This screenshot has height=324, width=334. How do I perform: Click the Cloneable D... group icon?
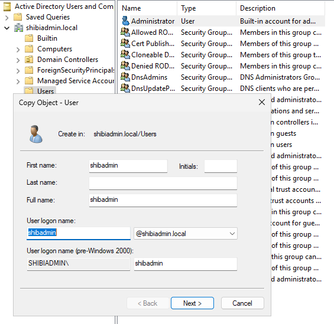(x=125, y=55)
